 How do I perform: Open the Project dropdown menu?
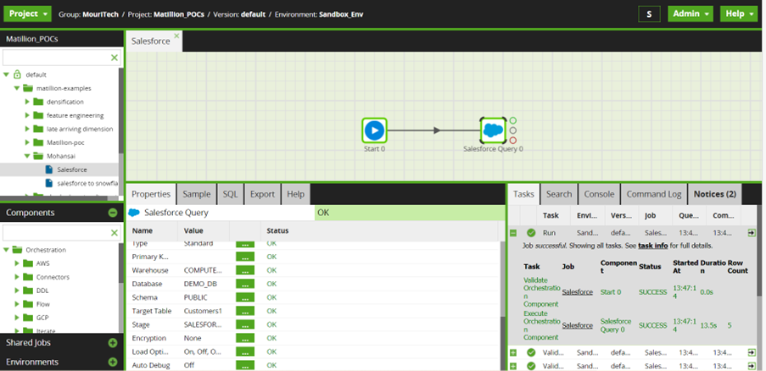point(29,14)
